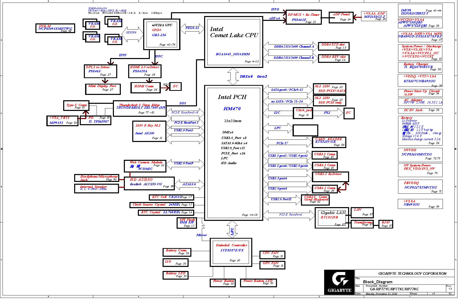Click the NVVDD NCP81610MNTXG block
Image resolution: width=462 pixels, height=301 pixels.
[x=420, y=155]
